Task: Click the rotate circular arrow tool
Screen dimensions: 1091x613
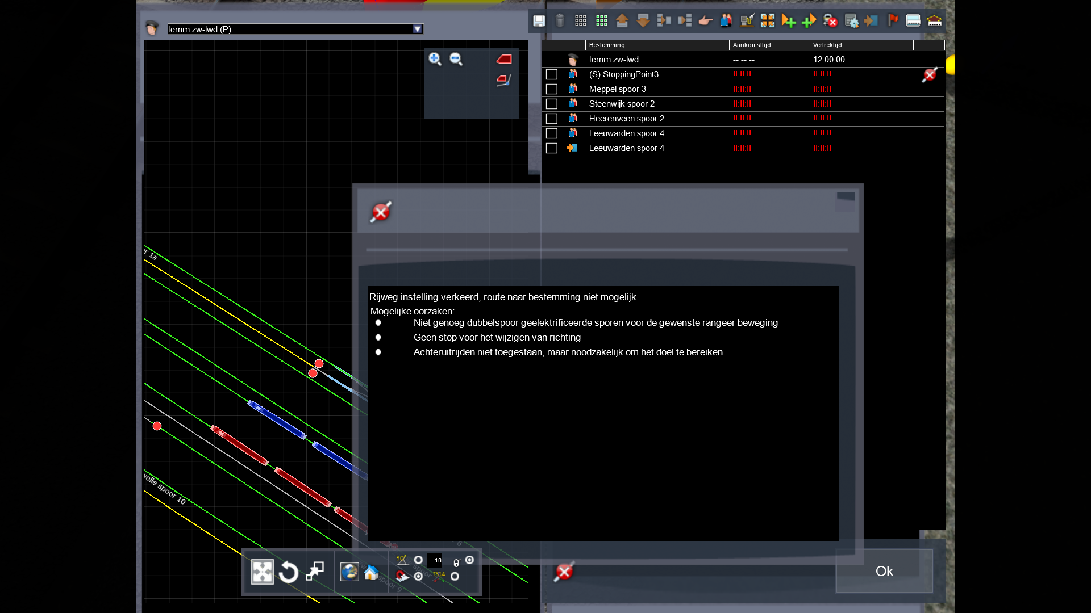Action: click(x=289, y=572)
